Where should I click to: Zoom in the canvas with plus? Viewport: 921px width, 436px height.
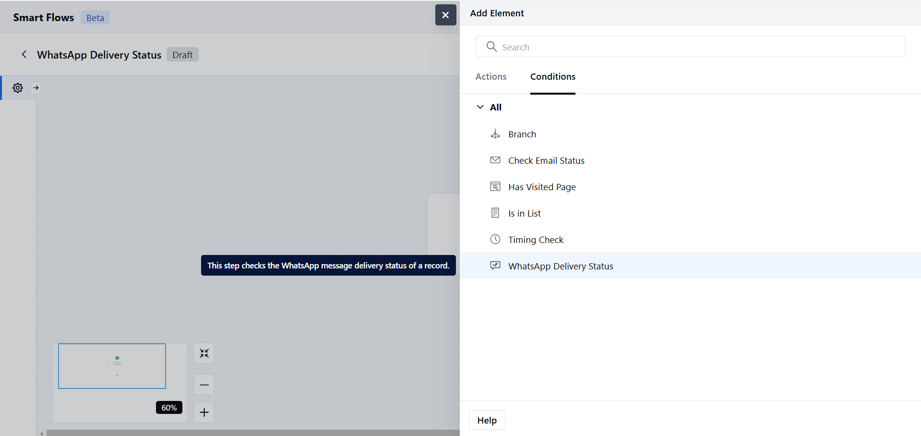click(204, 412)
